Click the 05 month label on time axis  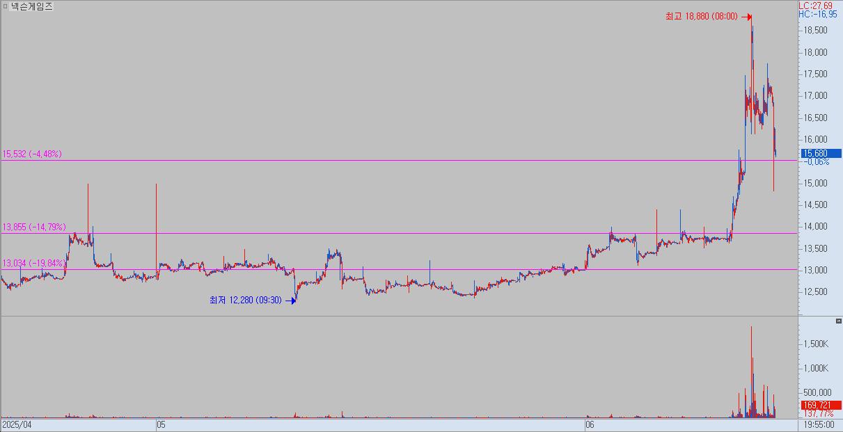[x=161, y=424]
